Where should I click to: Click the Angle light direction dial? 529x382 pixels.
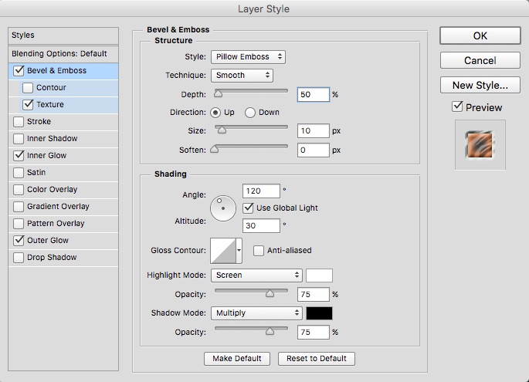click(x=223, y=207)
